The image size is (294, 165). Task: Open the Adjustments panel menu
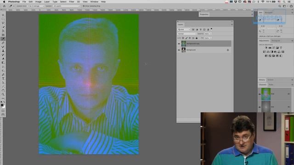point(292,41)
